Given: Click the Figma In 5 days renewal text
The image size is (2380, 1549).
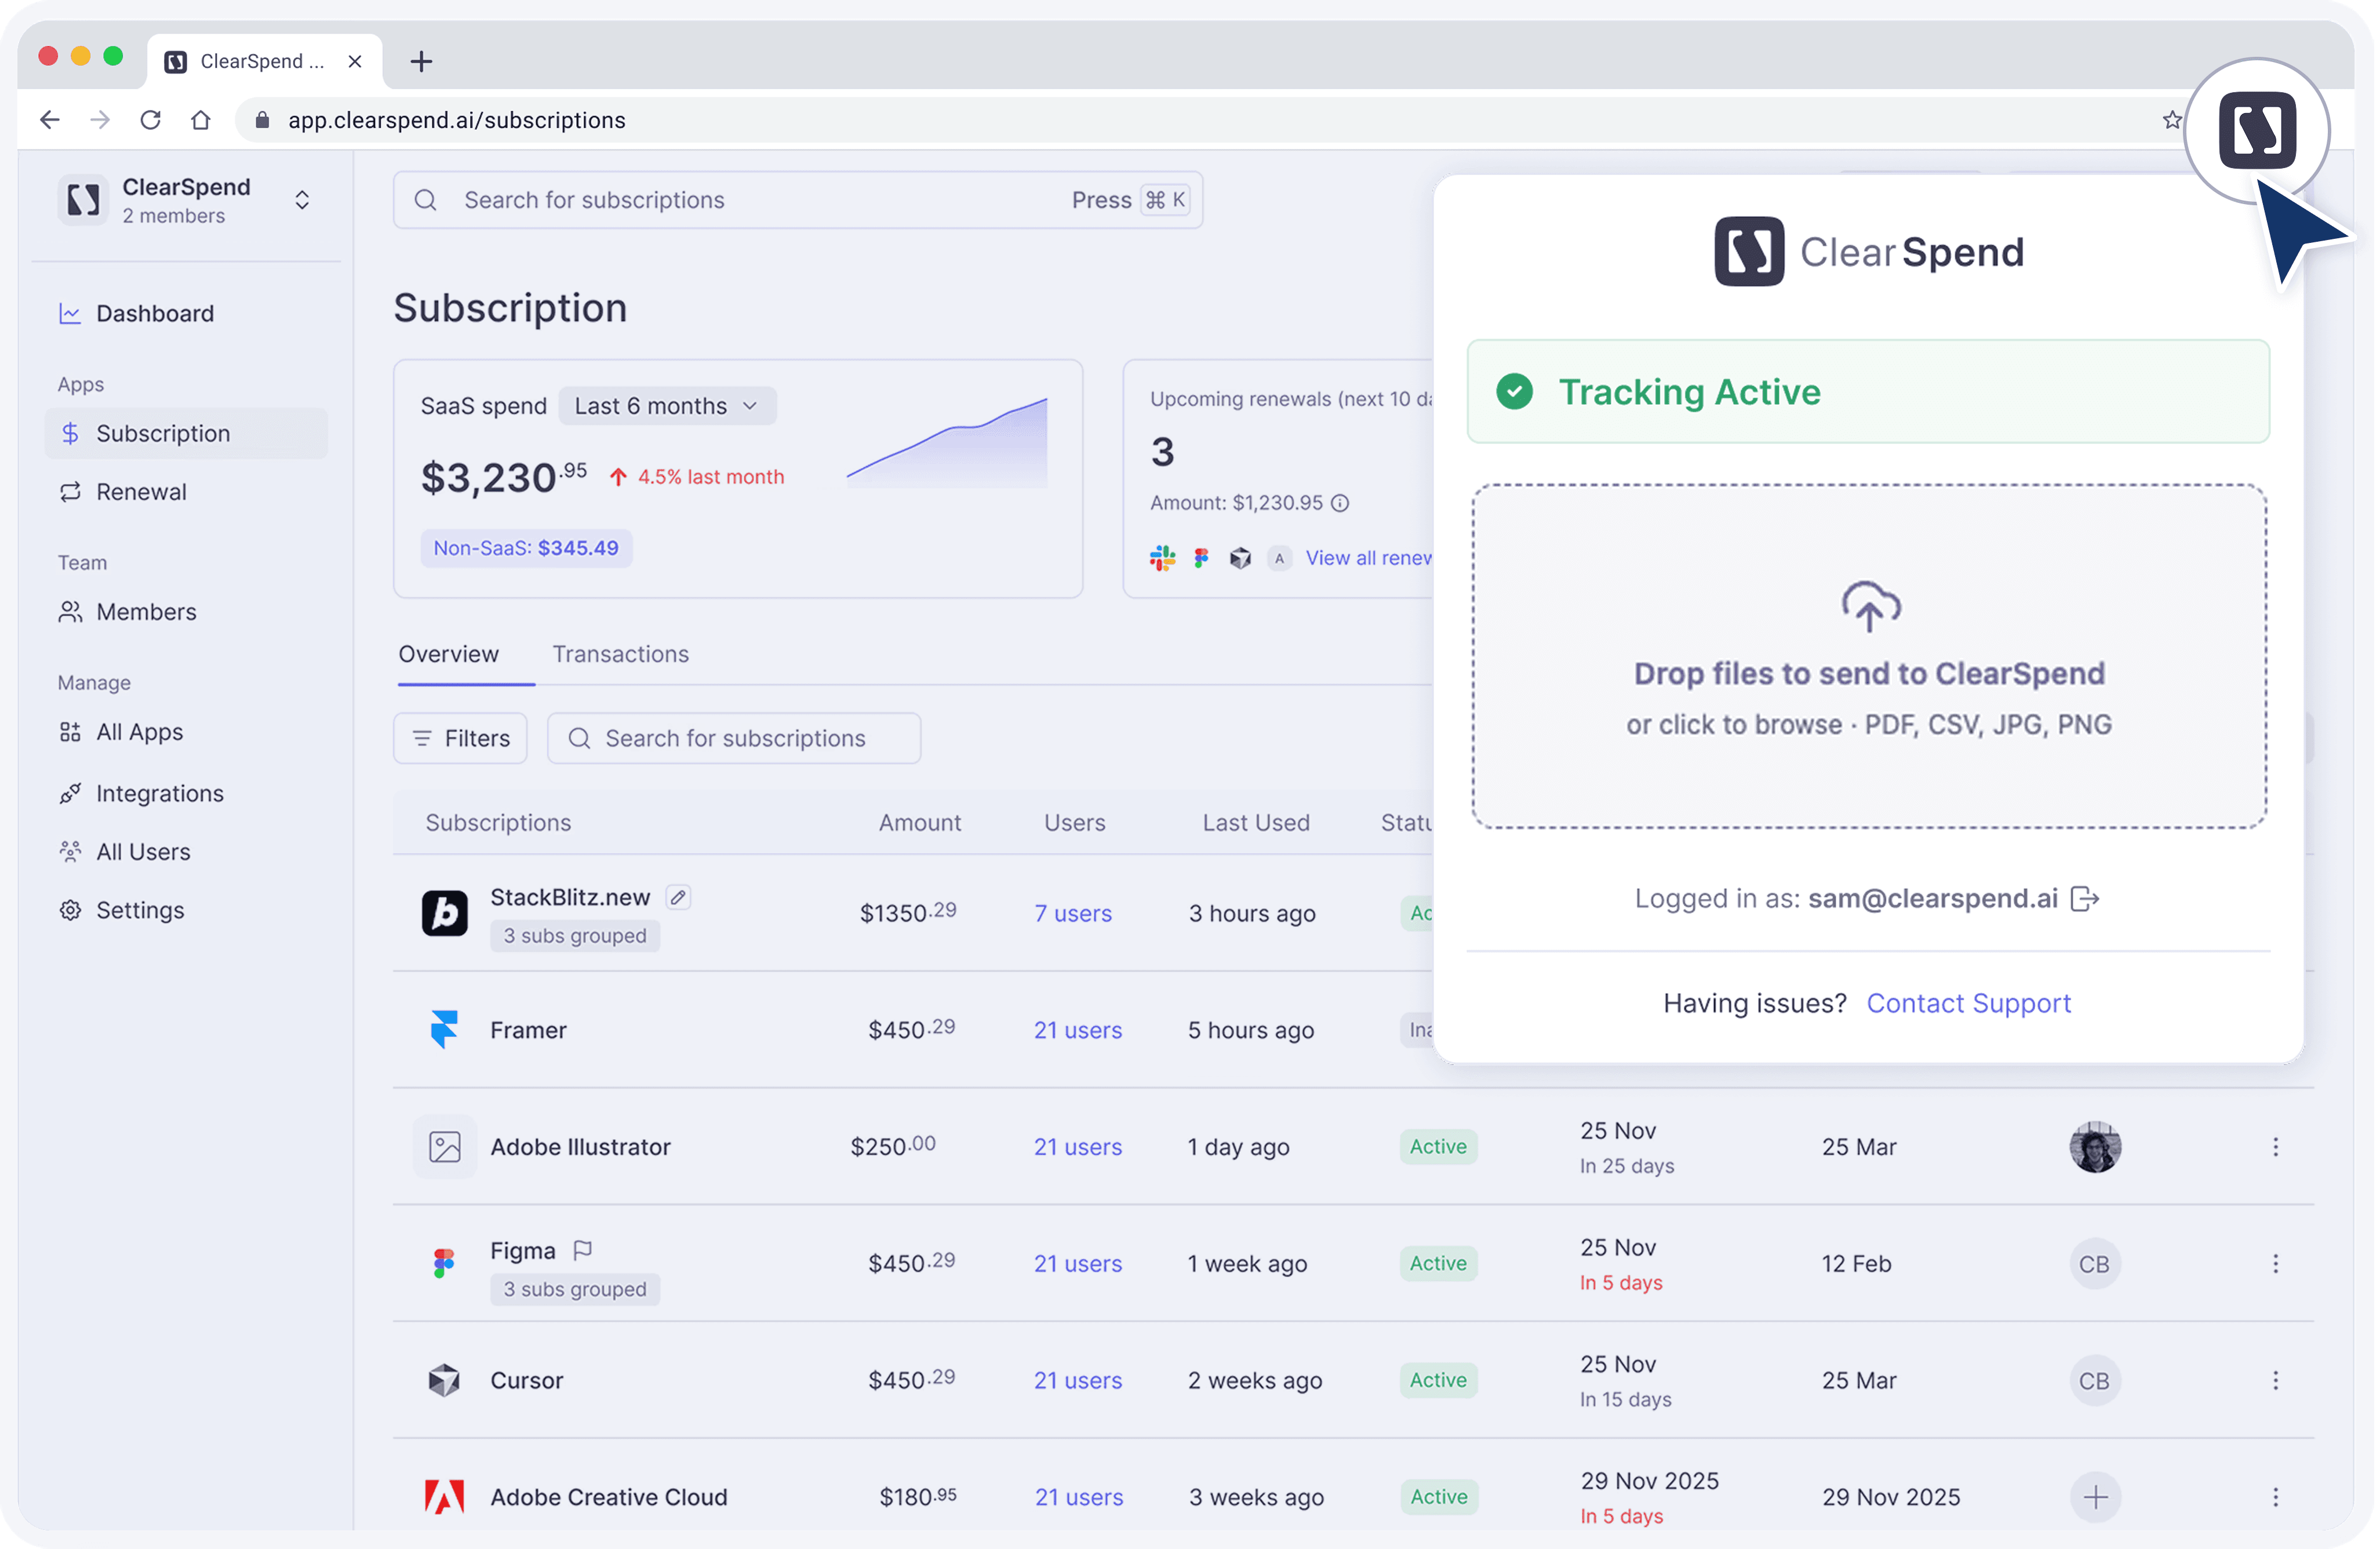Looking at the screenshot, I should point(1620,1283).
